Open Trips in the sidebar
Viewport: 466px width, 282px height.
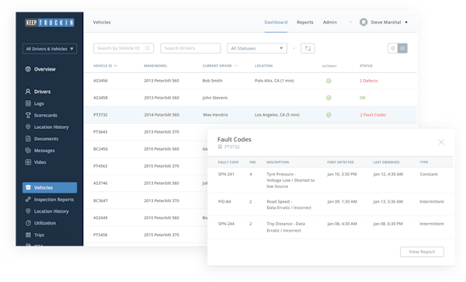(35, 235)
